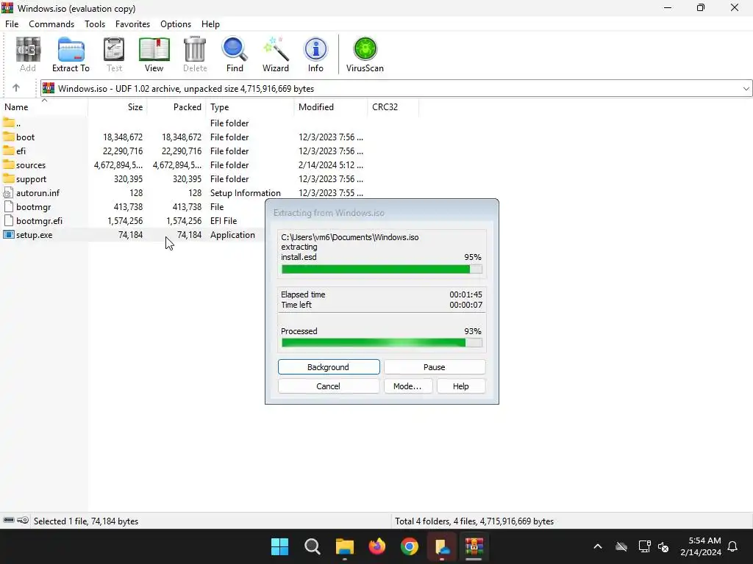Open the Help menu

point(210,24)
